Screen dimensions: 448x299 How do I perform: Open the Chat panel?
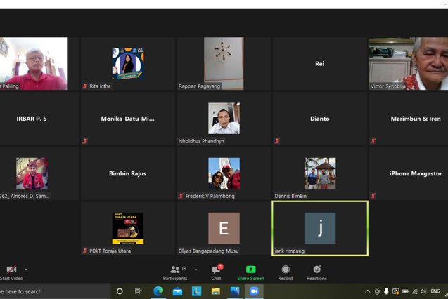[216, 272]
